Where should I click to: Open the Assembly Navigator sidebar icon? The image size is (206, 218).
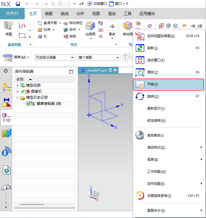coord(6,87)
